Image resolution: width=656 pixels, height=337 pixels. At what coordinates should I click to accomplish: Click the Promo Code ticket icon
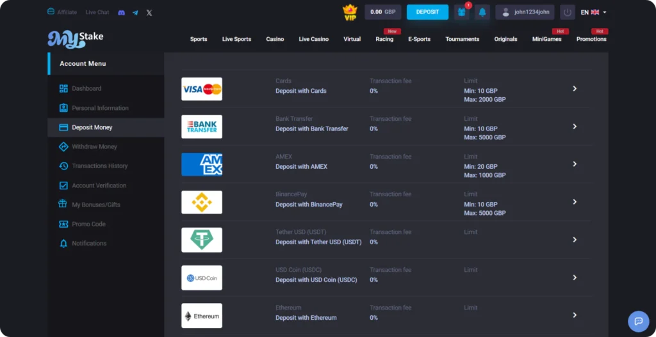pyautogui.click(x=63, y=224)
